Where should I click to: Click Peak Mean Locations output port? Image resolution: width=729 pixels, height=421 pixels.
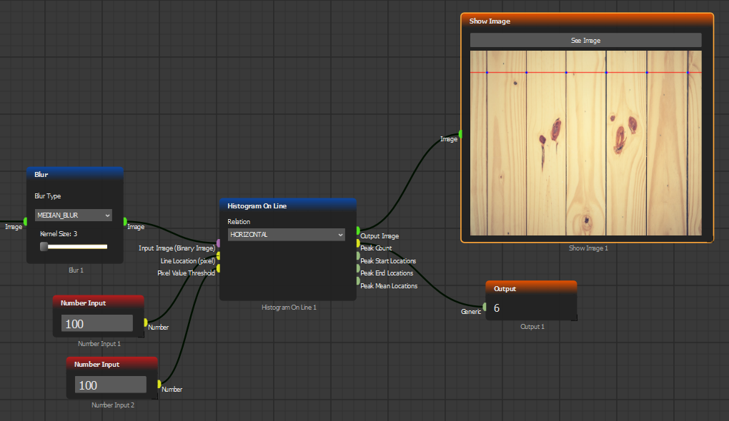tap(358, 281)
